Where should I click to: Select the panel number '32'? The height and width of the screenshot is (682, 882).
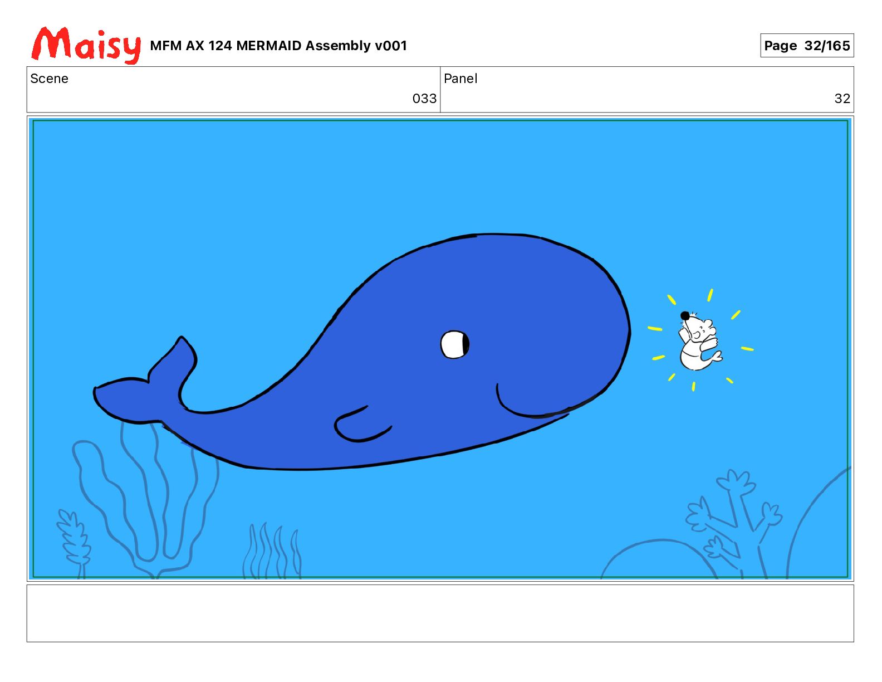(x=842, y=99)
